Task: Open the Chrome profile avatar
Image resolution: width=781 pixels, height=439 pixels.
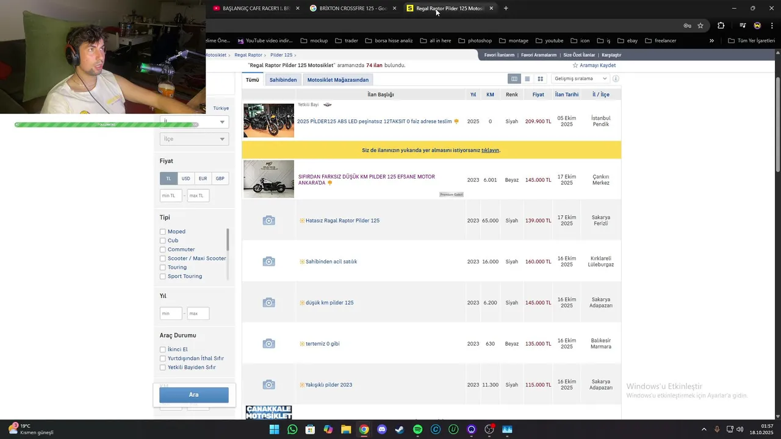Action: coord(757,26)
